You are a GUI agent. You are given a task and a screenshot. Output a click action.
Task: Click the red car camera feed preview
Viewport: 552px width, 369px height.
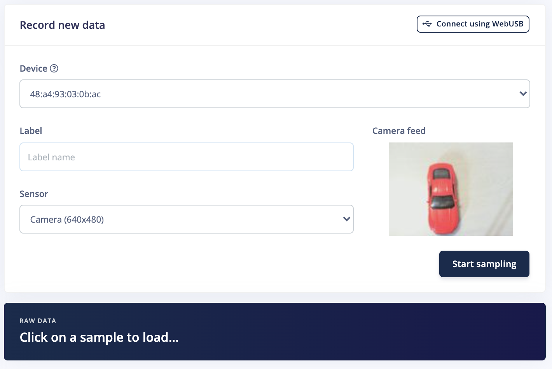(451, 189)
